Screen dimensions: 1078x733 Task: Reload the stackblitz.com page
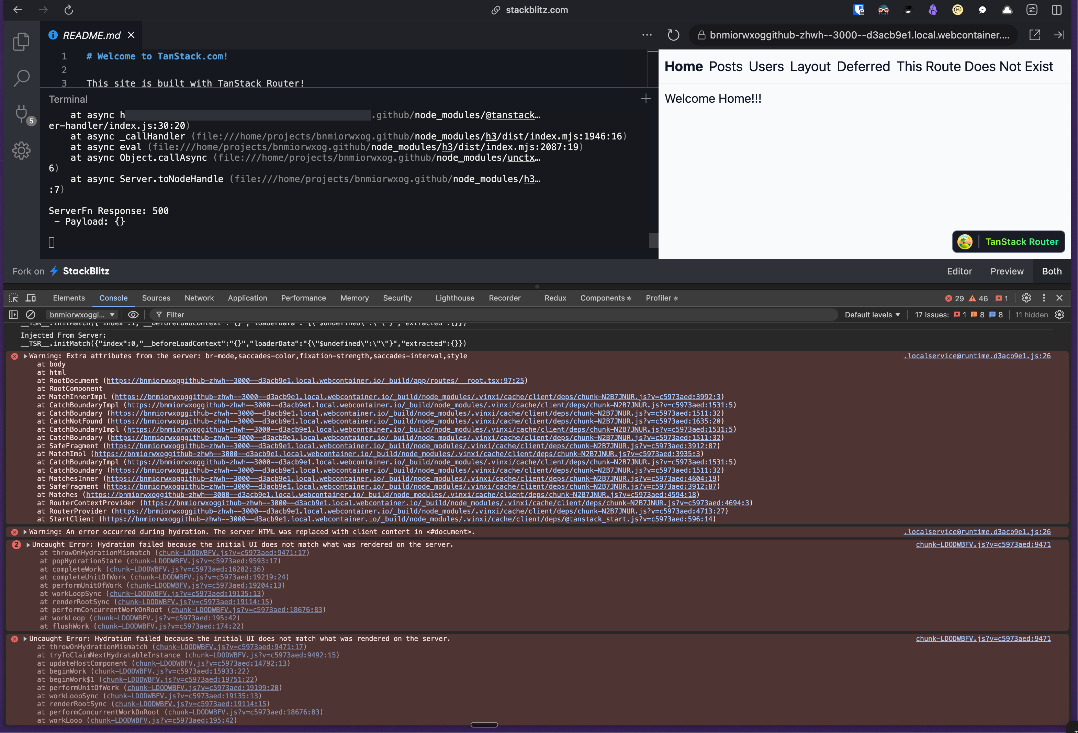pyautogui.click(x=69, y=10)
